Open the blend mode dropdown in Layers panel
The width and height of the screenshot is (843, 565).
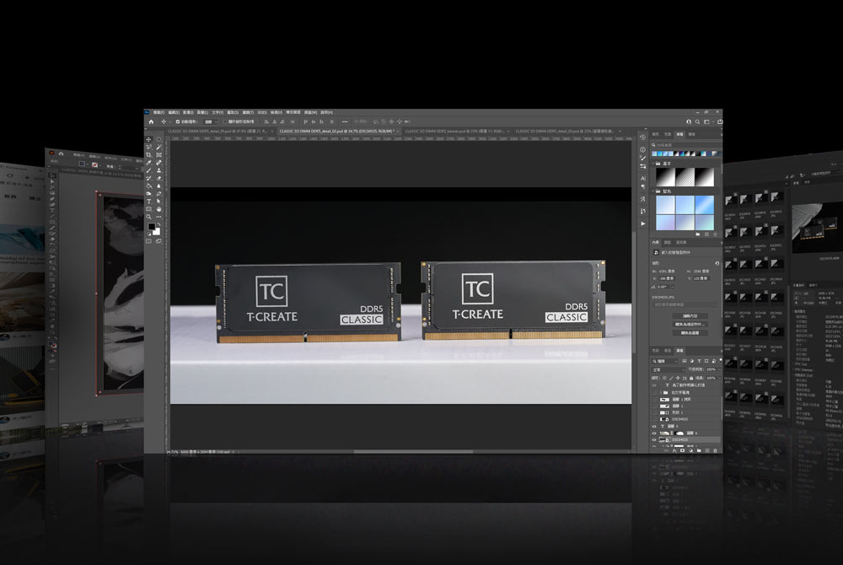point(668,369)
